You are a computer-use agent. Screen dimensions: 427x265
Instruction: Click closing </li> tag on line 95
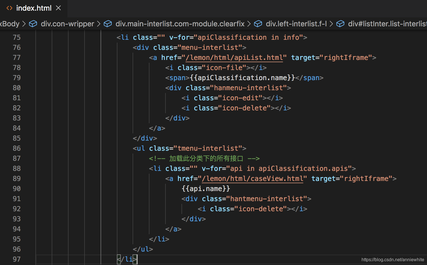coord(159,239)
